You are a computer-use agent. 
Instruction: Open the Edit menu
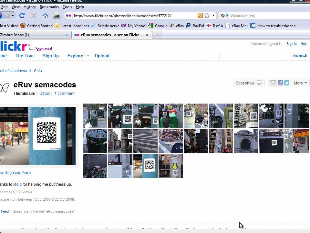pyautogui.click(x=4, y=7)
